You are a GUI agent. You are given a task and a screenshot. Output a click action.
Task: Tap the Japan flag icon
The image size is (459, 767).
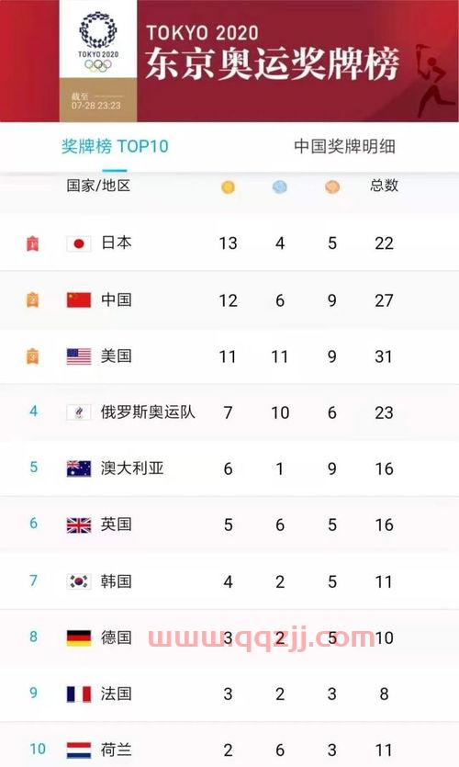tap(79, 243)
